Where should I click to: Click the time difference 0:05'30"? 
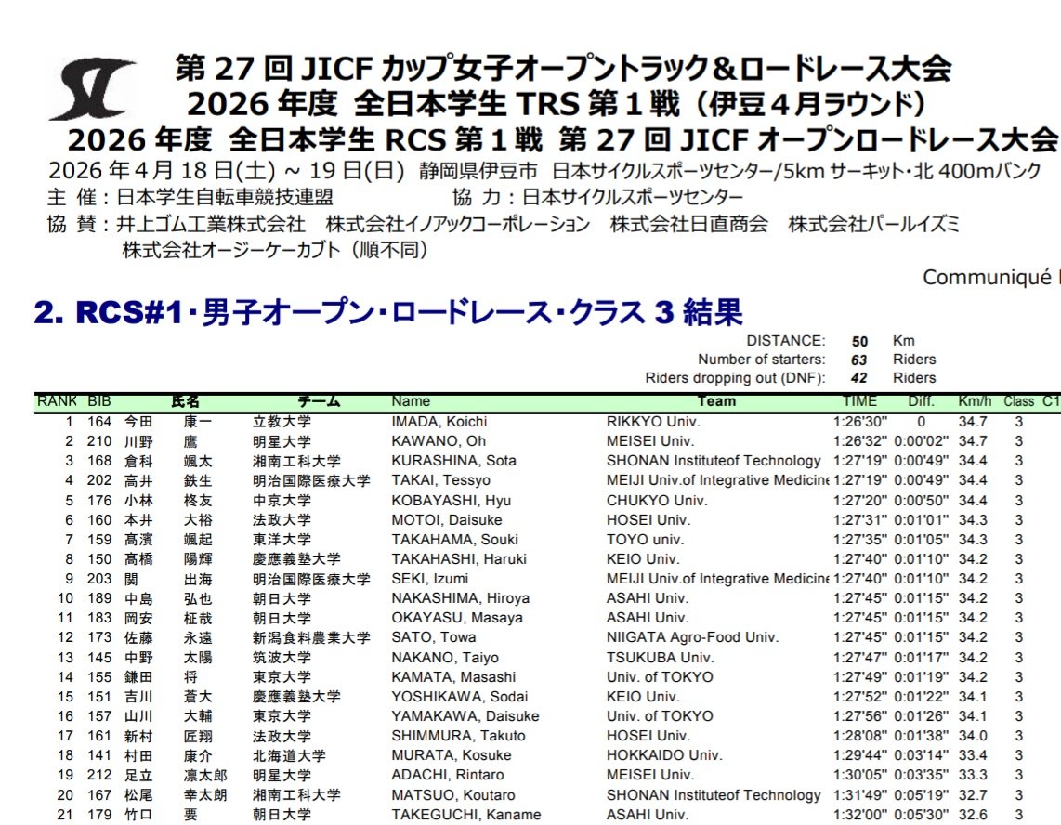(x=921, y=814)
